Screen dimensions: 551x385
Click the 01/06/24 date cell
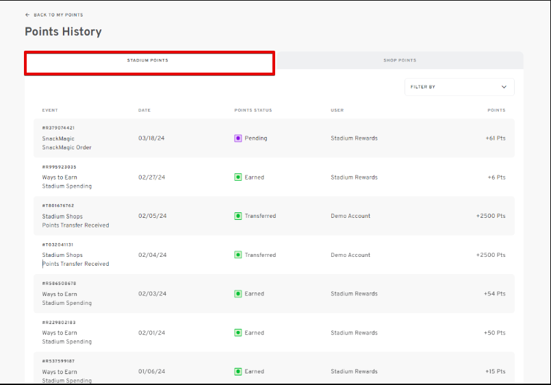coord(152,371)
